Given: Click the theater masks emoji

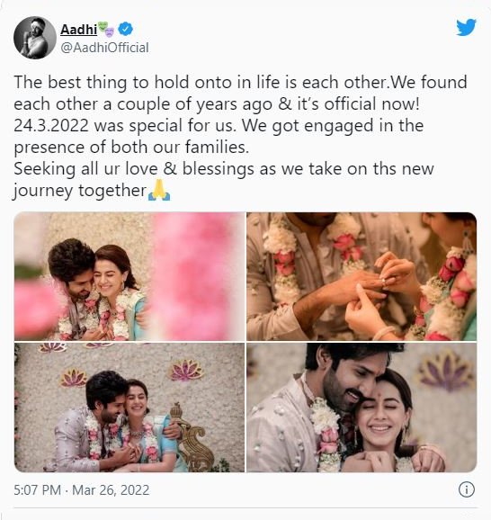Looking at the screenshot, I should (107, 29).
